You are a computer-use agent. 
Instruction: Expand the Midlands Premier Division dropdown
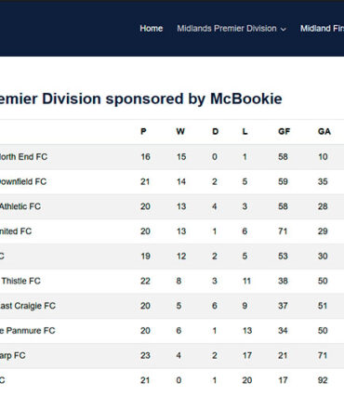click(x=232, y=29)
